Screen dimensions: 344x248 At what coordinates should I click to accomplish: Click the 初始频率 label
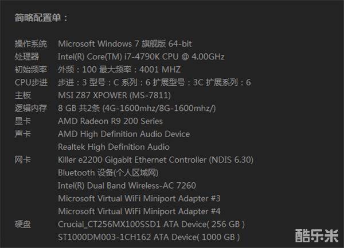31,69
